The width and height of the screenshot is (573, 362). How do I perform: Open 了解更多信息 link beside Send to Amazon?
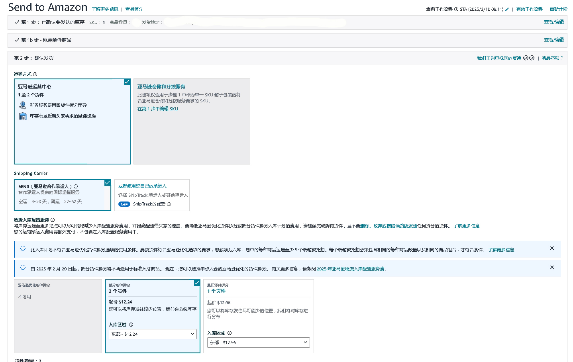pos(105,9)
